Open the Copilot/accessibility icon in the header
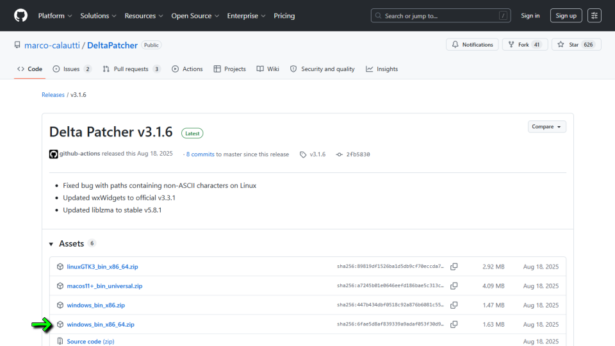 coord(594,15)
